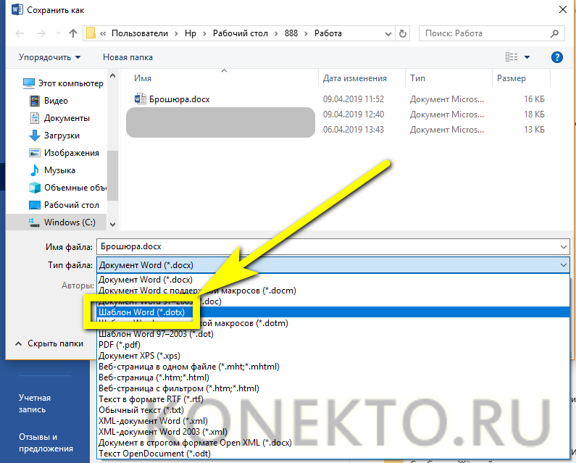Open 'Изображения' in sidebar
The height and width of the screenshot is (463, 576).
[x=64, y=153]
